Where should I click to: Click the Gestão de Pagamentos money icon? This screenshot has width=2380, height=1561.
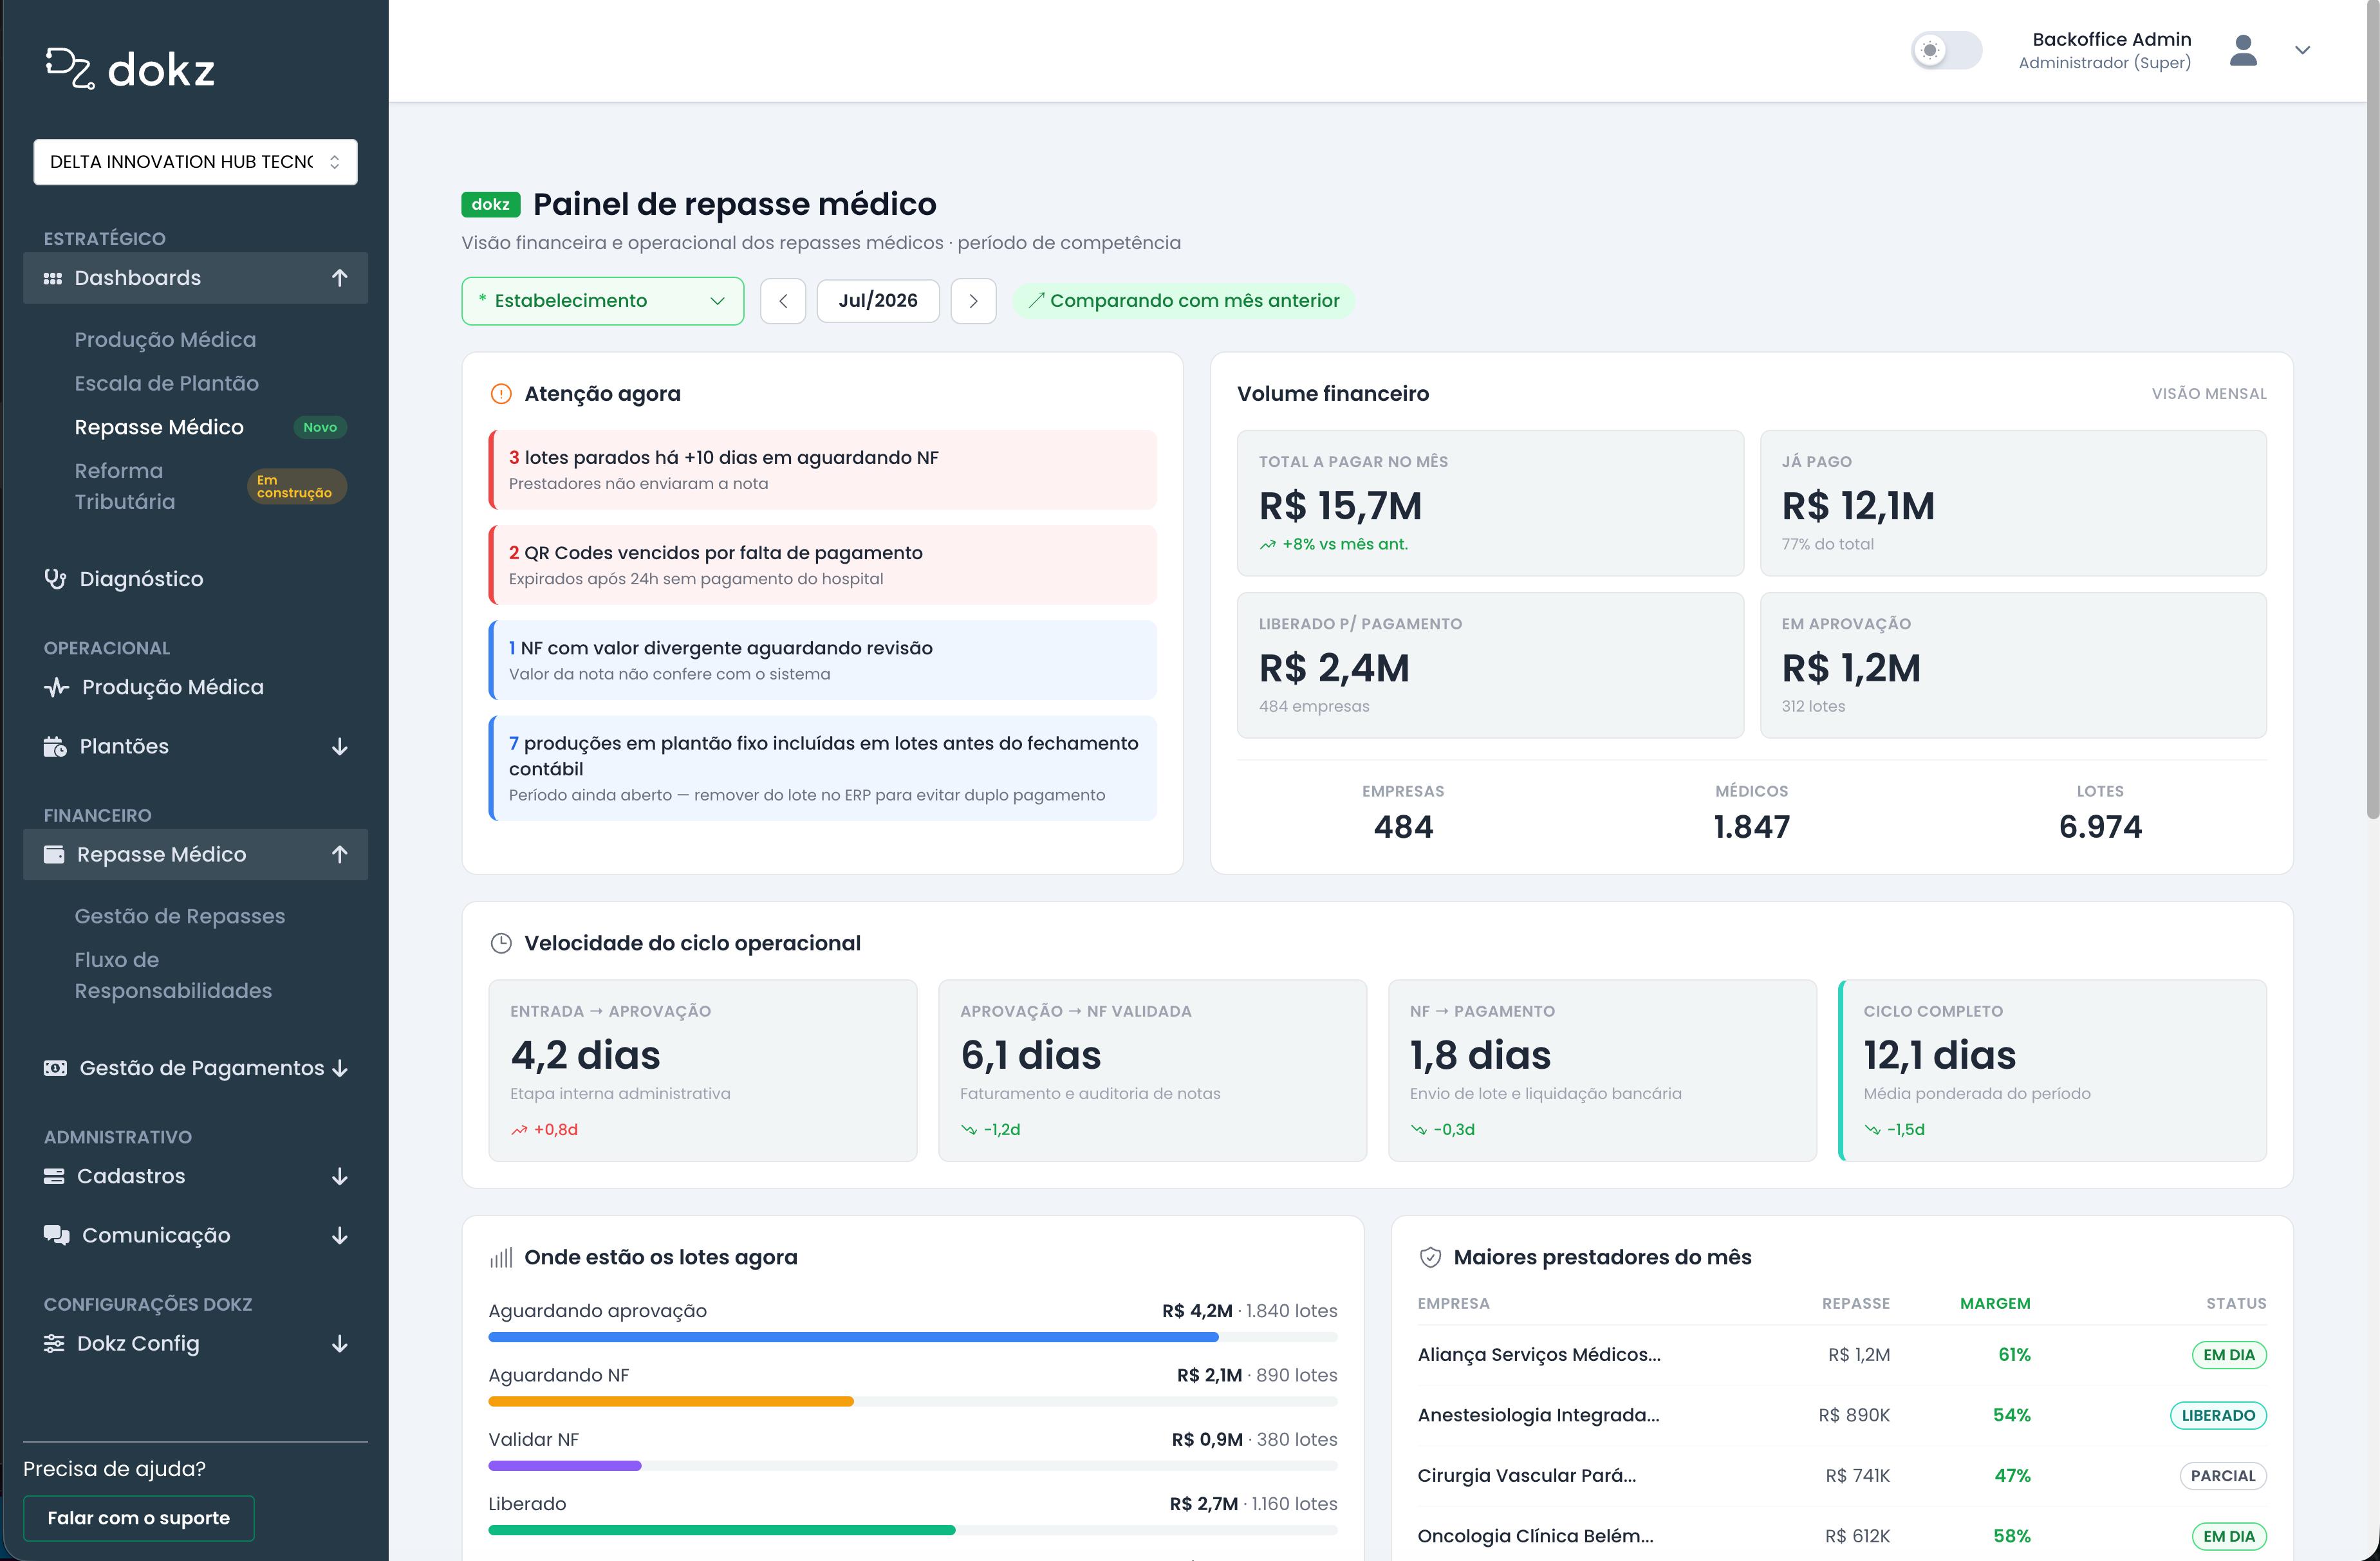[55, 1068]
